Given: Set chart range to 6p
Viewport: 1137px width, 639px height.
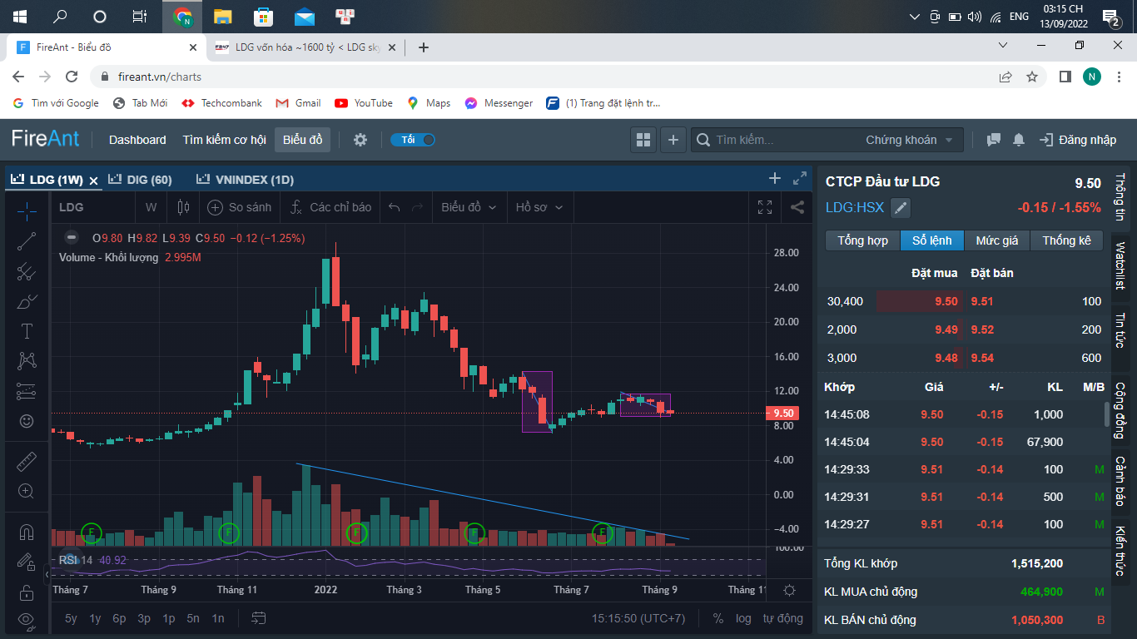Looking at the screenshot, I should click(x=119, y=618).
